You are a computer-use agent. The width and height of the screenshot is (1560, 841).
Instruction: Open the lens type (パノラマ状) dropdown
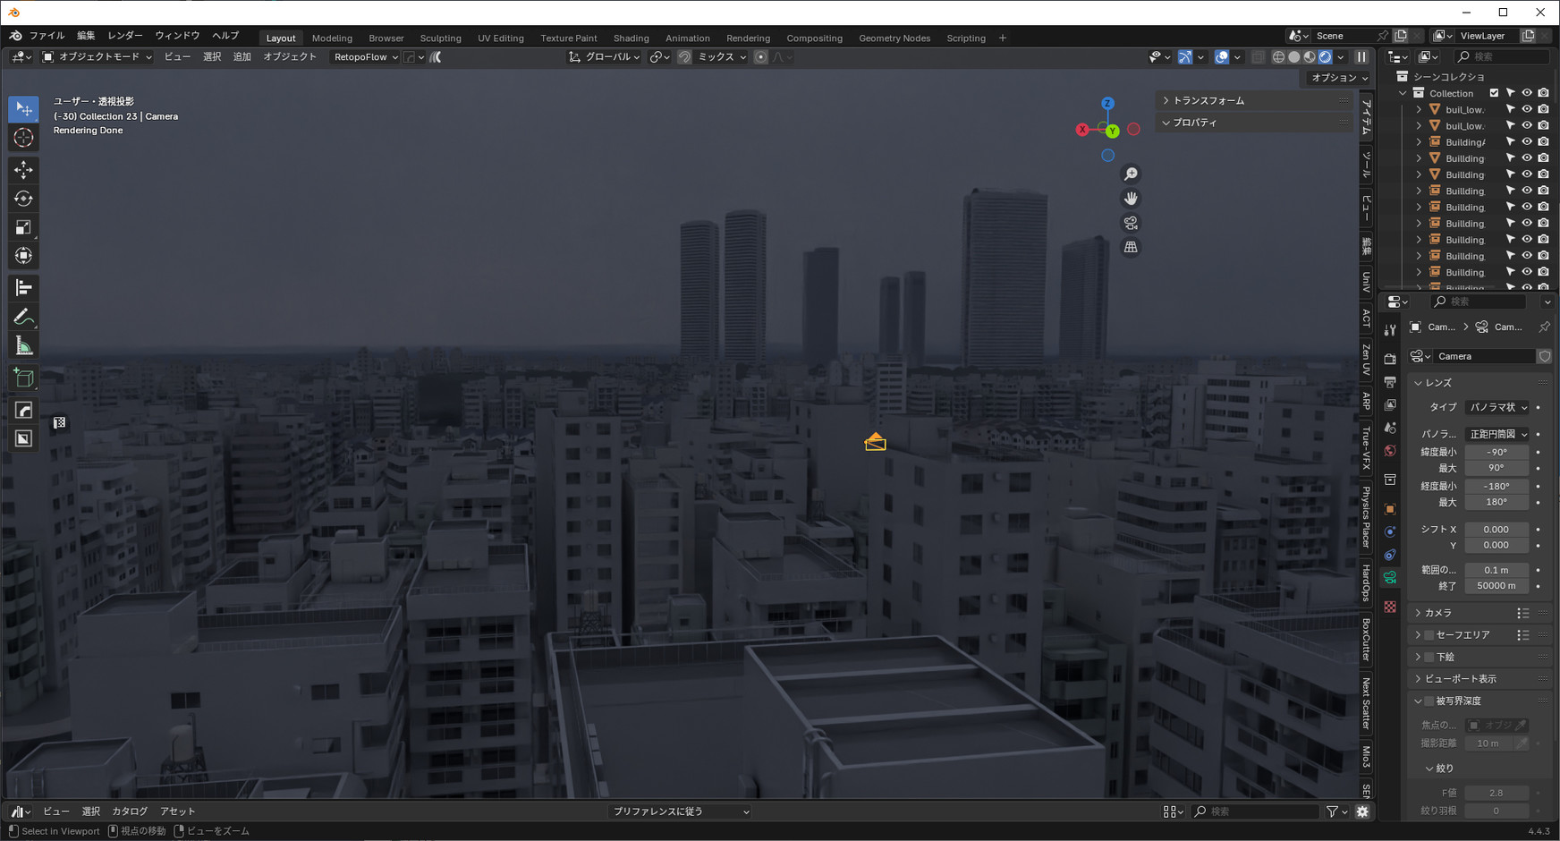(x=1497, y=407)
